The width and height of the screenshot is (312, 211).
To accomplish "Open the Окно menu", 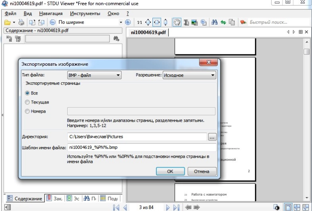I will click(x=113, y=13).
